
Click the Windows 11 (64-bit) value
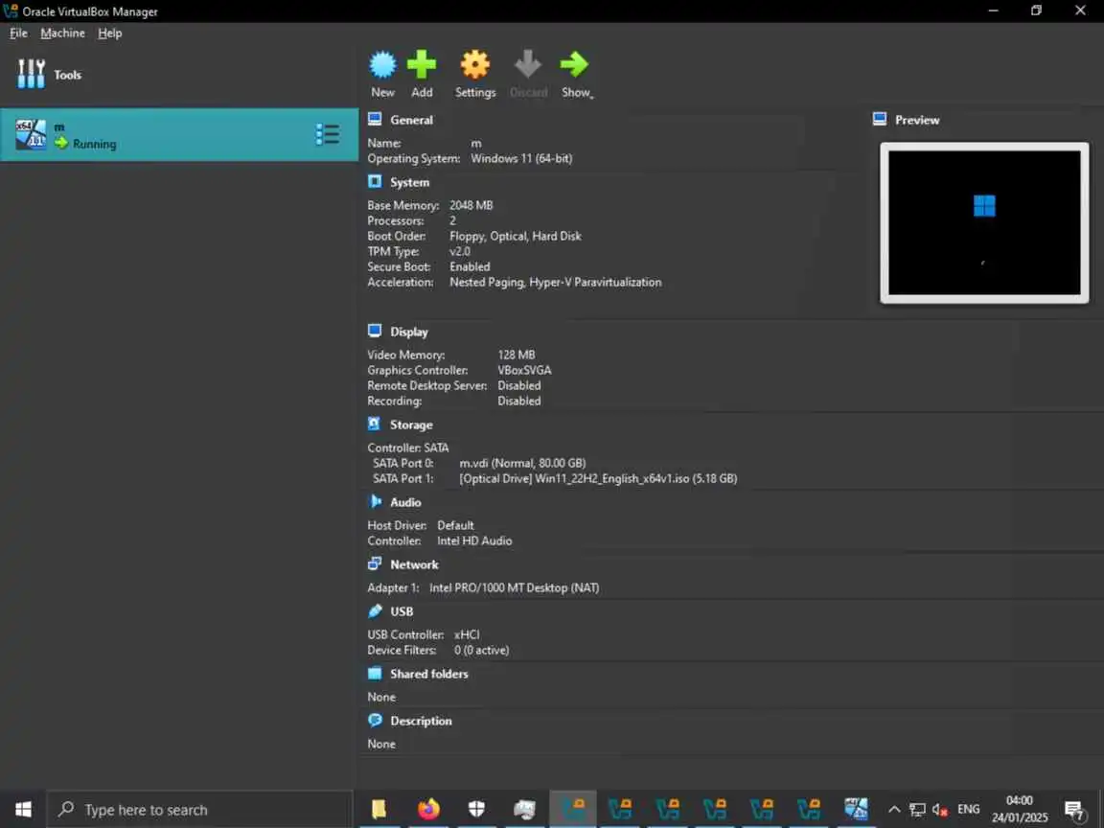(x=521, y=158)
